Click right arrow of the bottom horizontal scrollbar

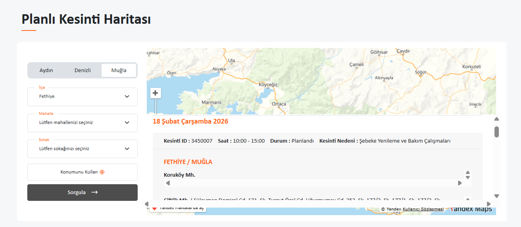(489, 204)
